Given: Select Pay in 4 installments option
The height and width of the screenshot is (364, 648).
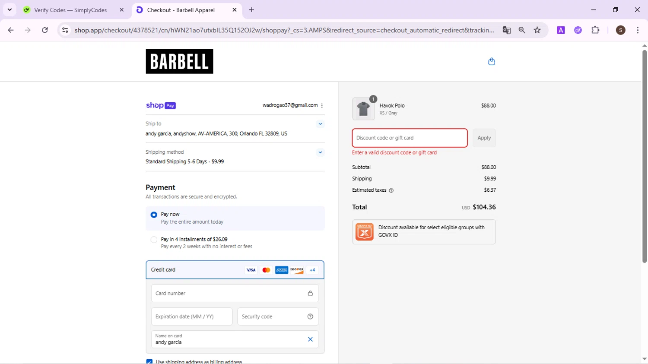Looking at the screenshot, I should coord(154,240).
